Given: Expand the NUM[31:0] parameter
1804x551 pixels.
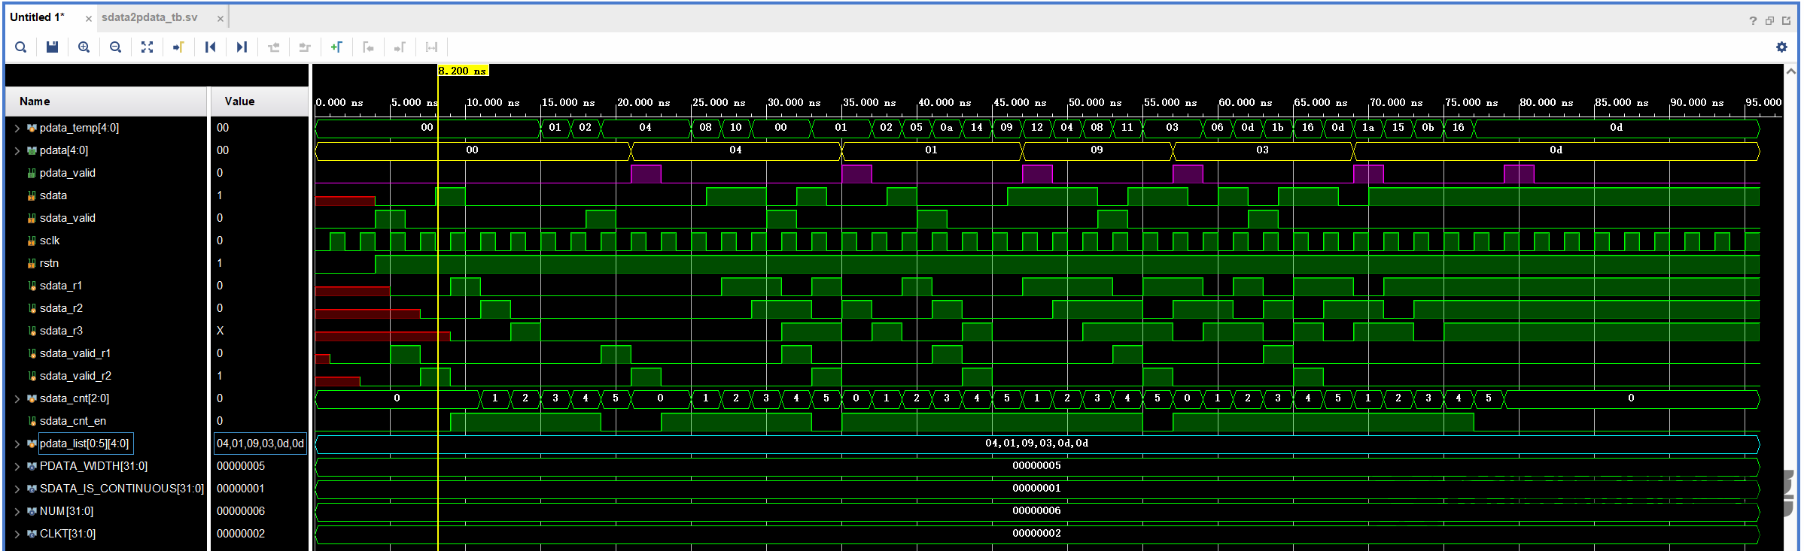Looking at the screenshot, I should 17,512.
